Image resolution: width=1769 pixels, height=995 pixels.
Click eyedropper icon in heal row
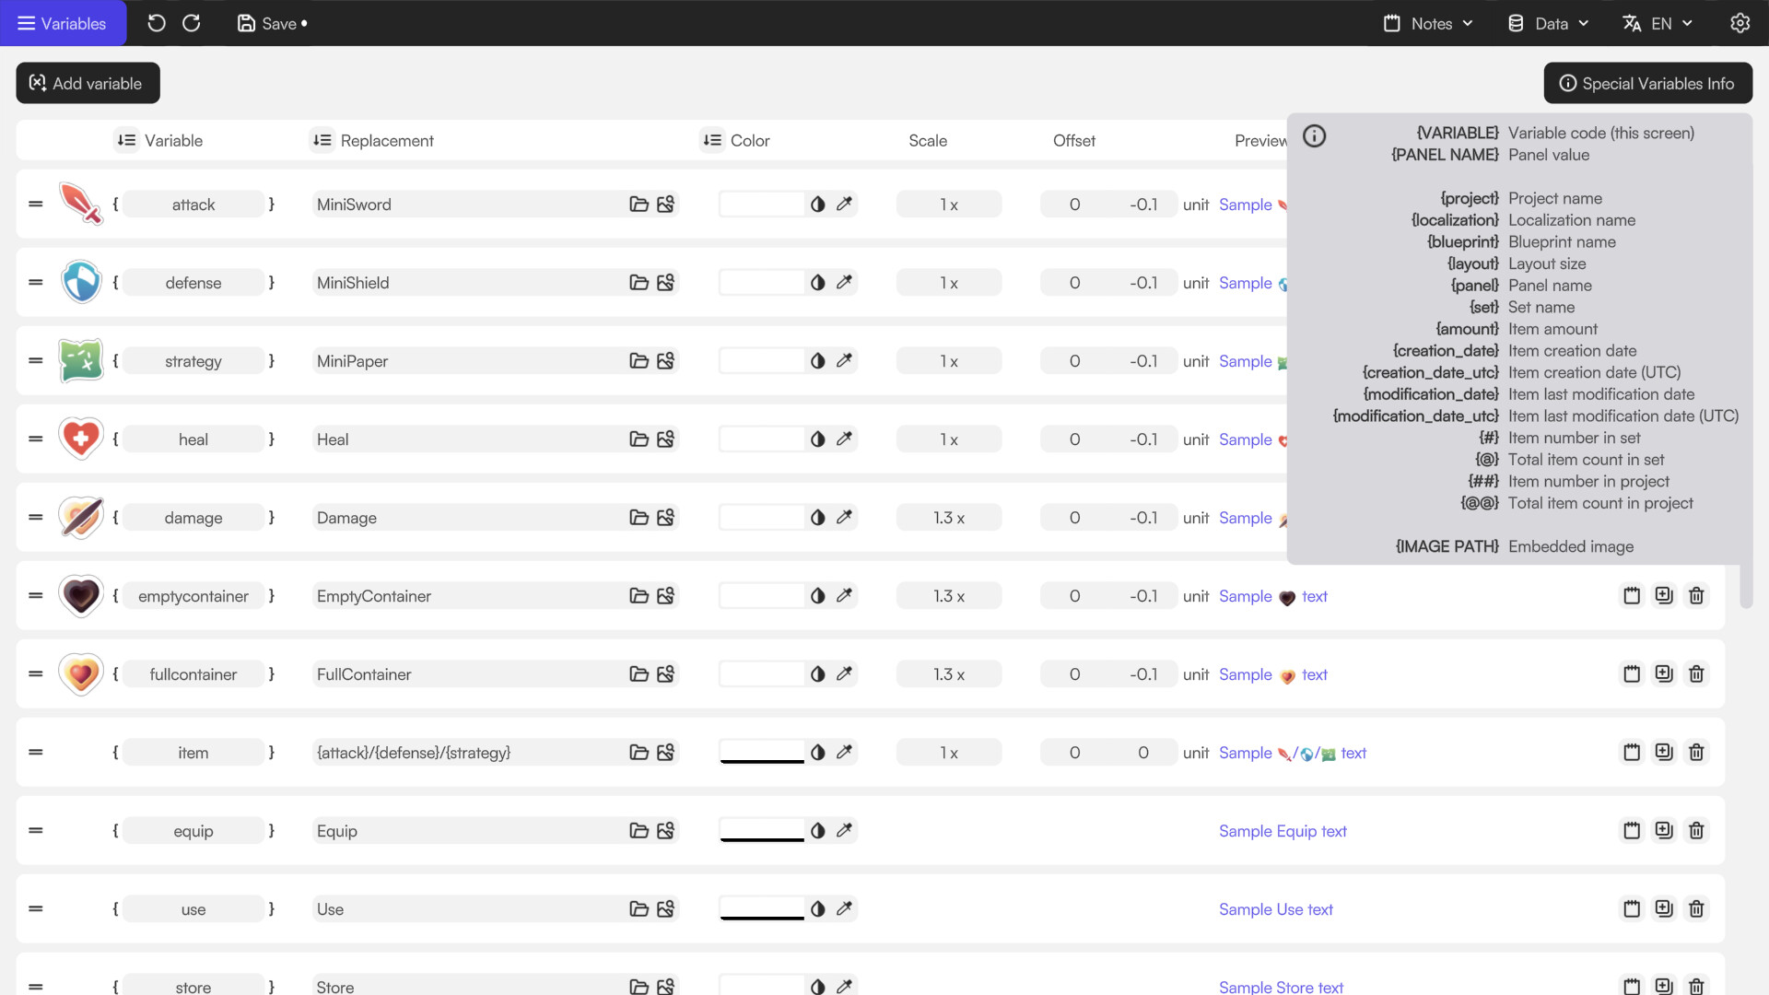point(844,439)
